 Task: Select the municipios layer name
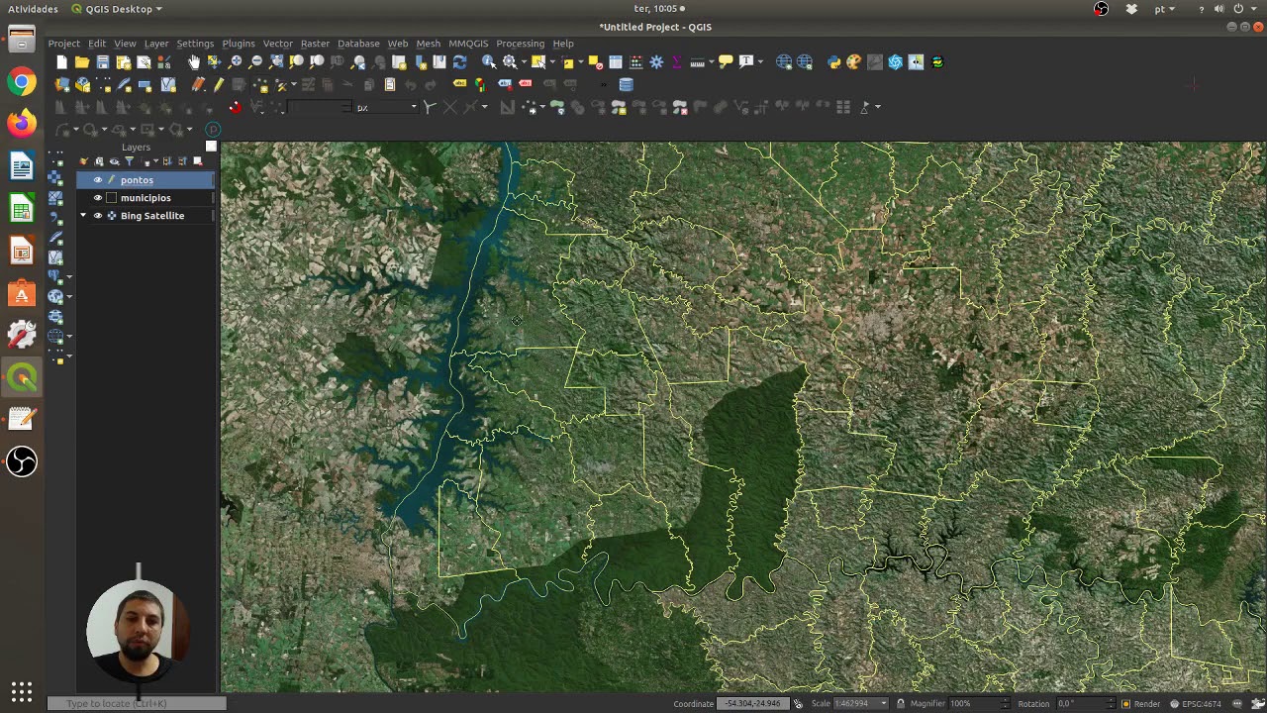146,198
